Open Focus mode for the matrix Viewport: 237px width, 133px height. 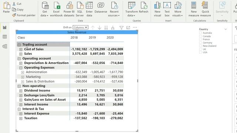(128, 28)
